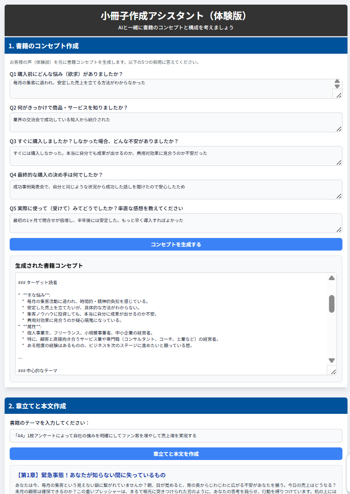350x494 pixels.
Task: Place cursor in the Q3 purchase anxiety answer
Action: coord(168,156)
